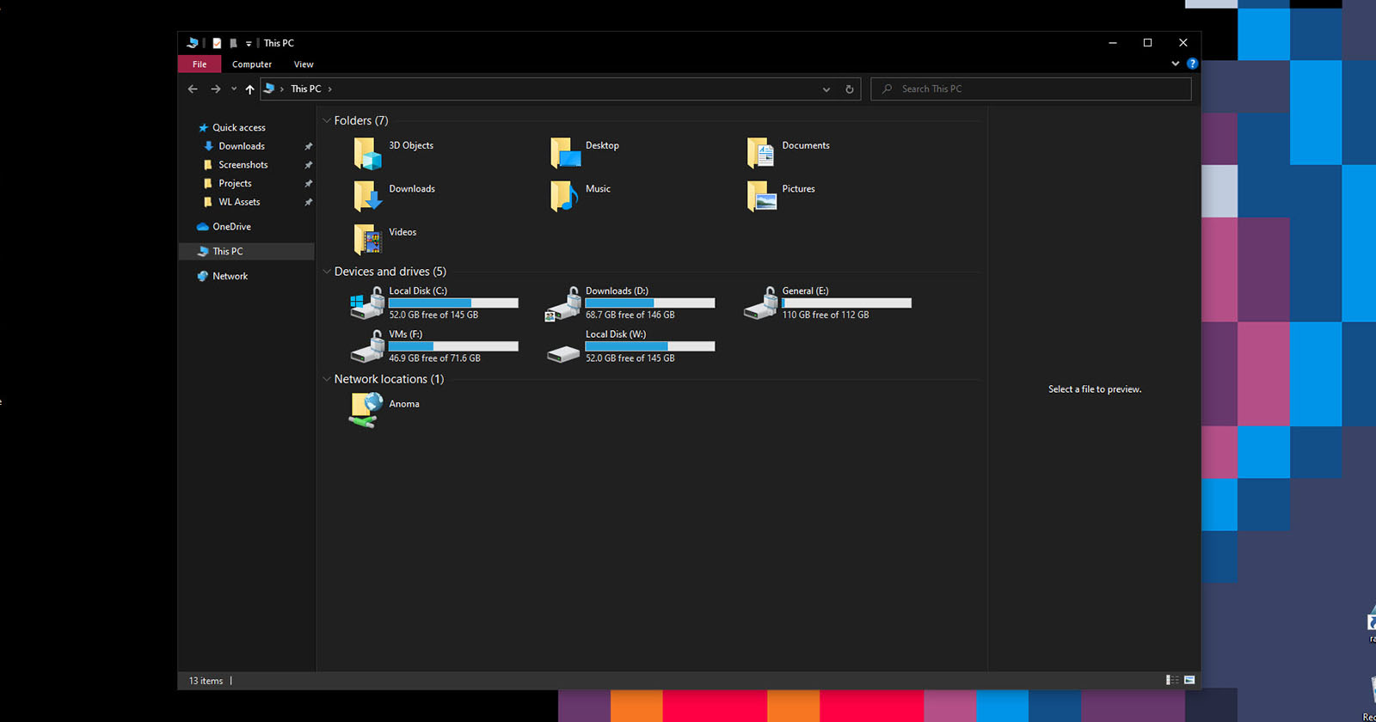
Task: Open the Music folder icon
Action: point(564,197)
